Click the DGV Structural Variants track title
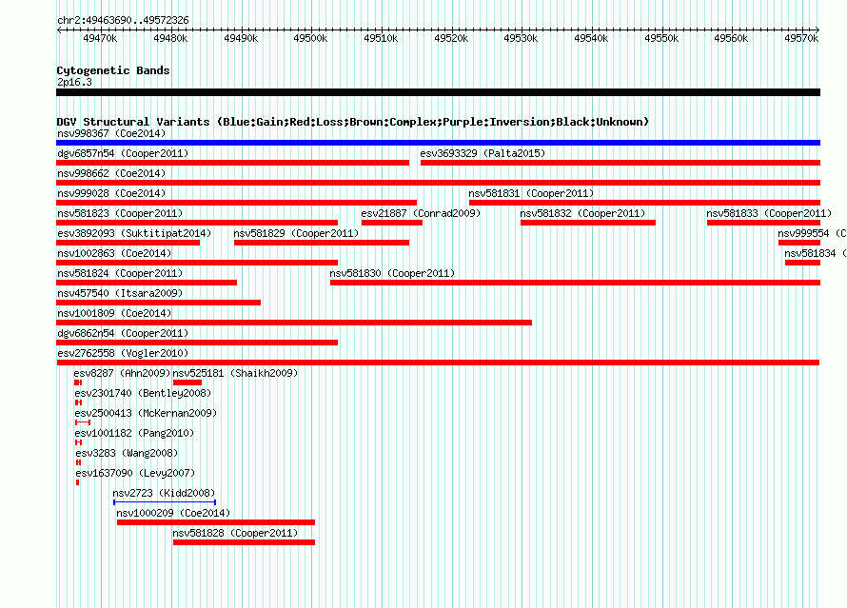Image resolution: width=847 pixels, height=608 pixels. [x=353, y=122]
